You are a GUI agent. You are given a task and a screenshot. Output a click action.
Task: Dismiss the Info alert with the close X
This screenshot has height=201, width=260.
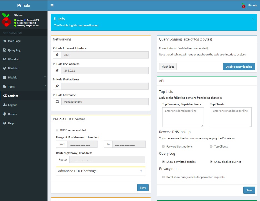pyautogui.click(x=252, y=19)
